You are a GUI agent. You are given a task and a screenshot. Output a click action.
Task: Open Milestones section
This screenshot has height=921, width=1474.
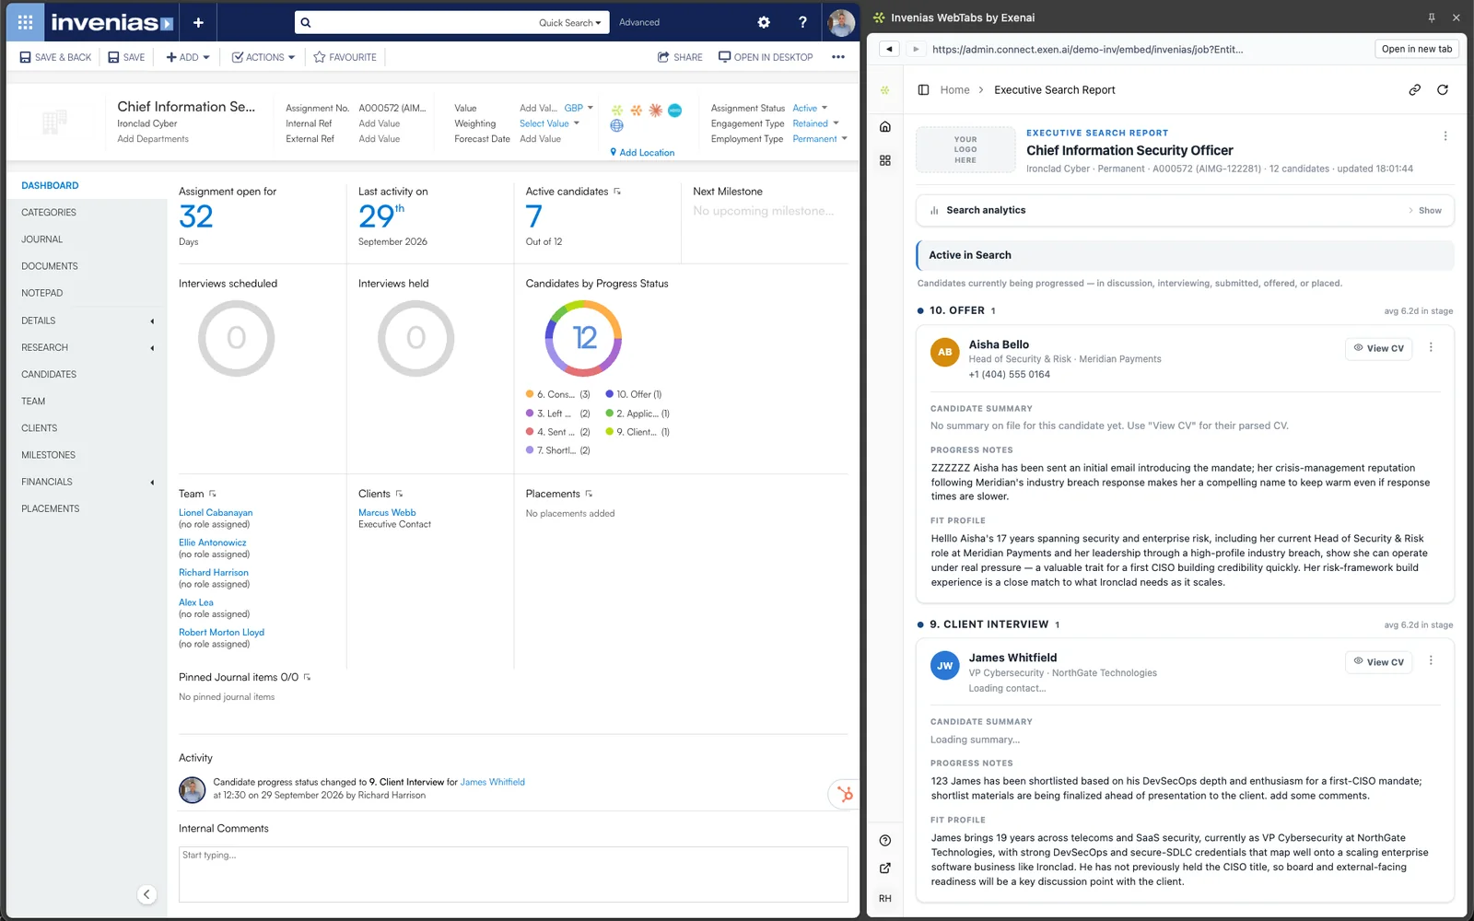coord(49,455)
